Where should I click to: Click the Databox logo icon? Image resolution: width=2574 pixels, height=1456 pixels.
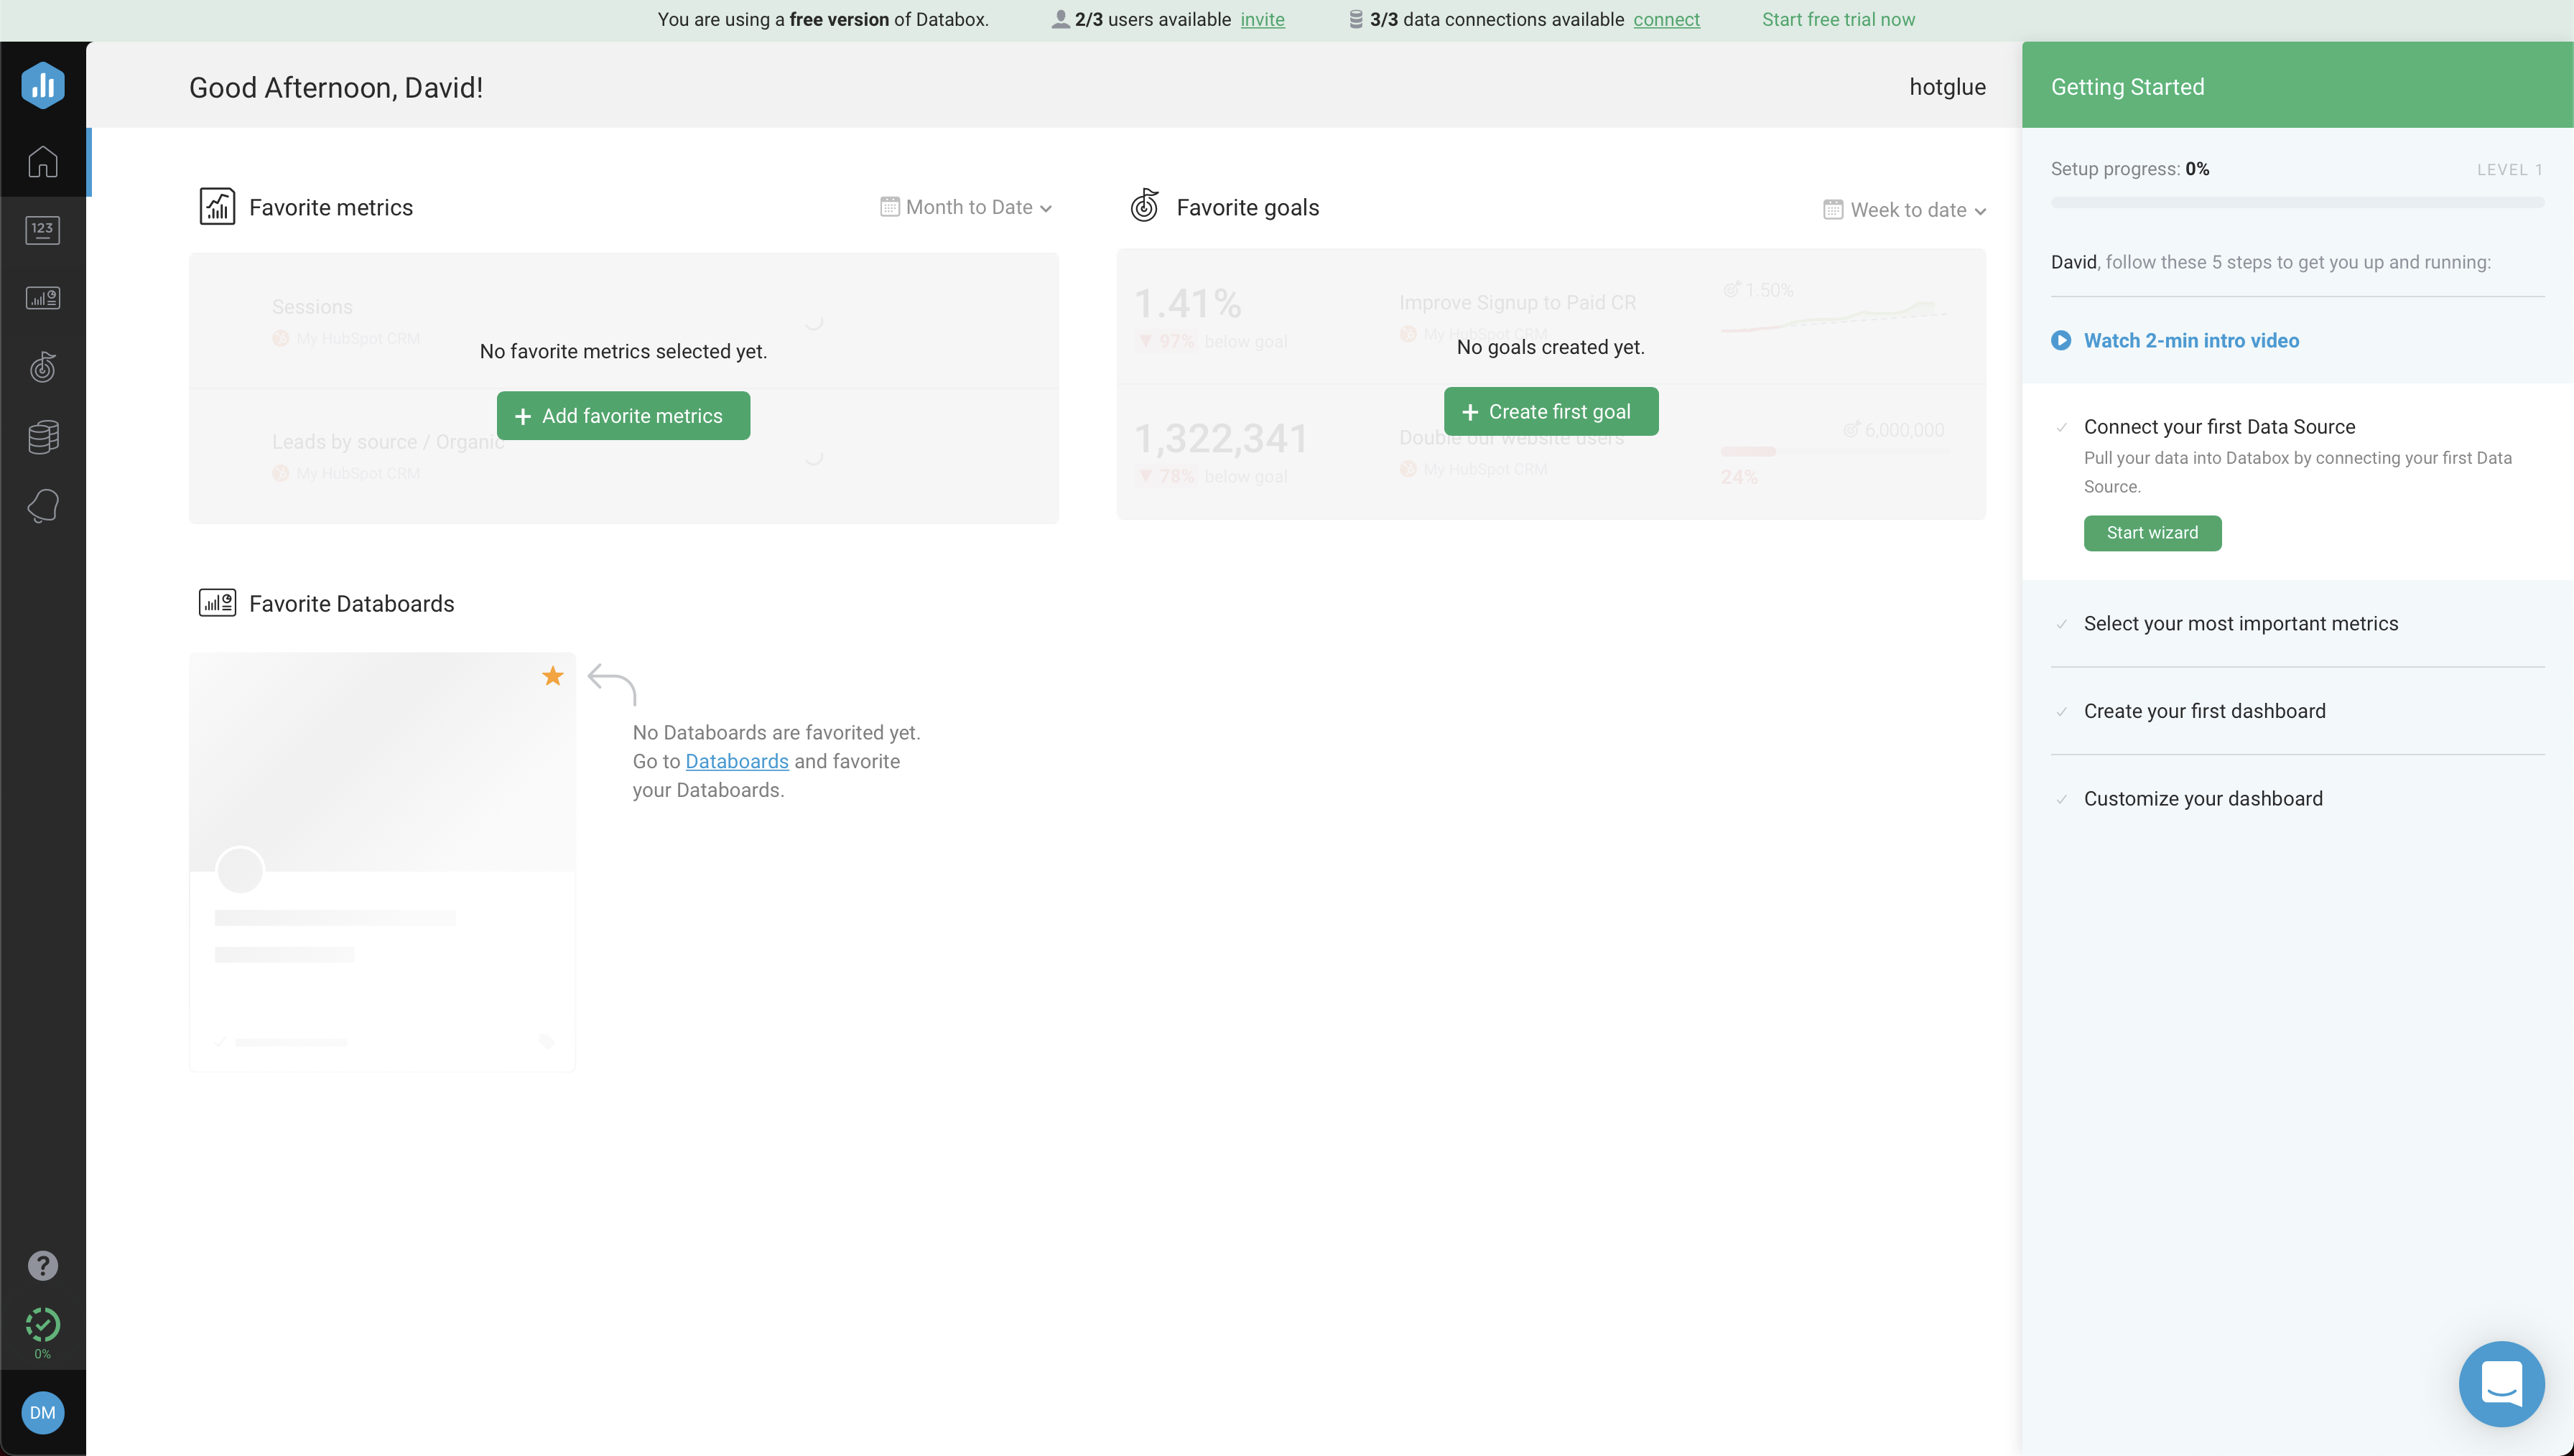pyautogui.click(x=43, y=85)
